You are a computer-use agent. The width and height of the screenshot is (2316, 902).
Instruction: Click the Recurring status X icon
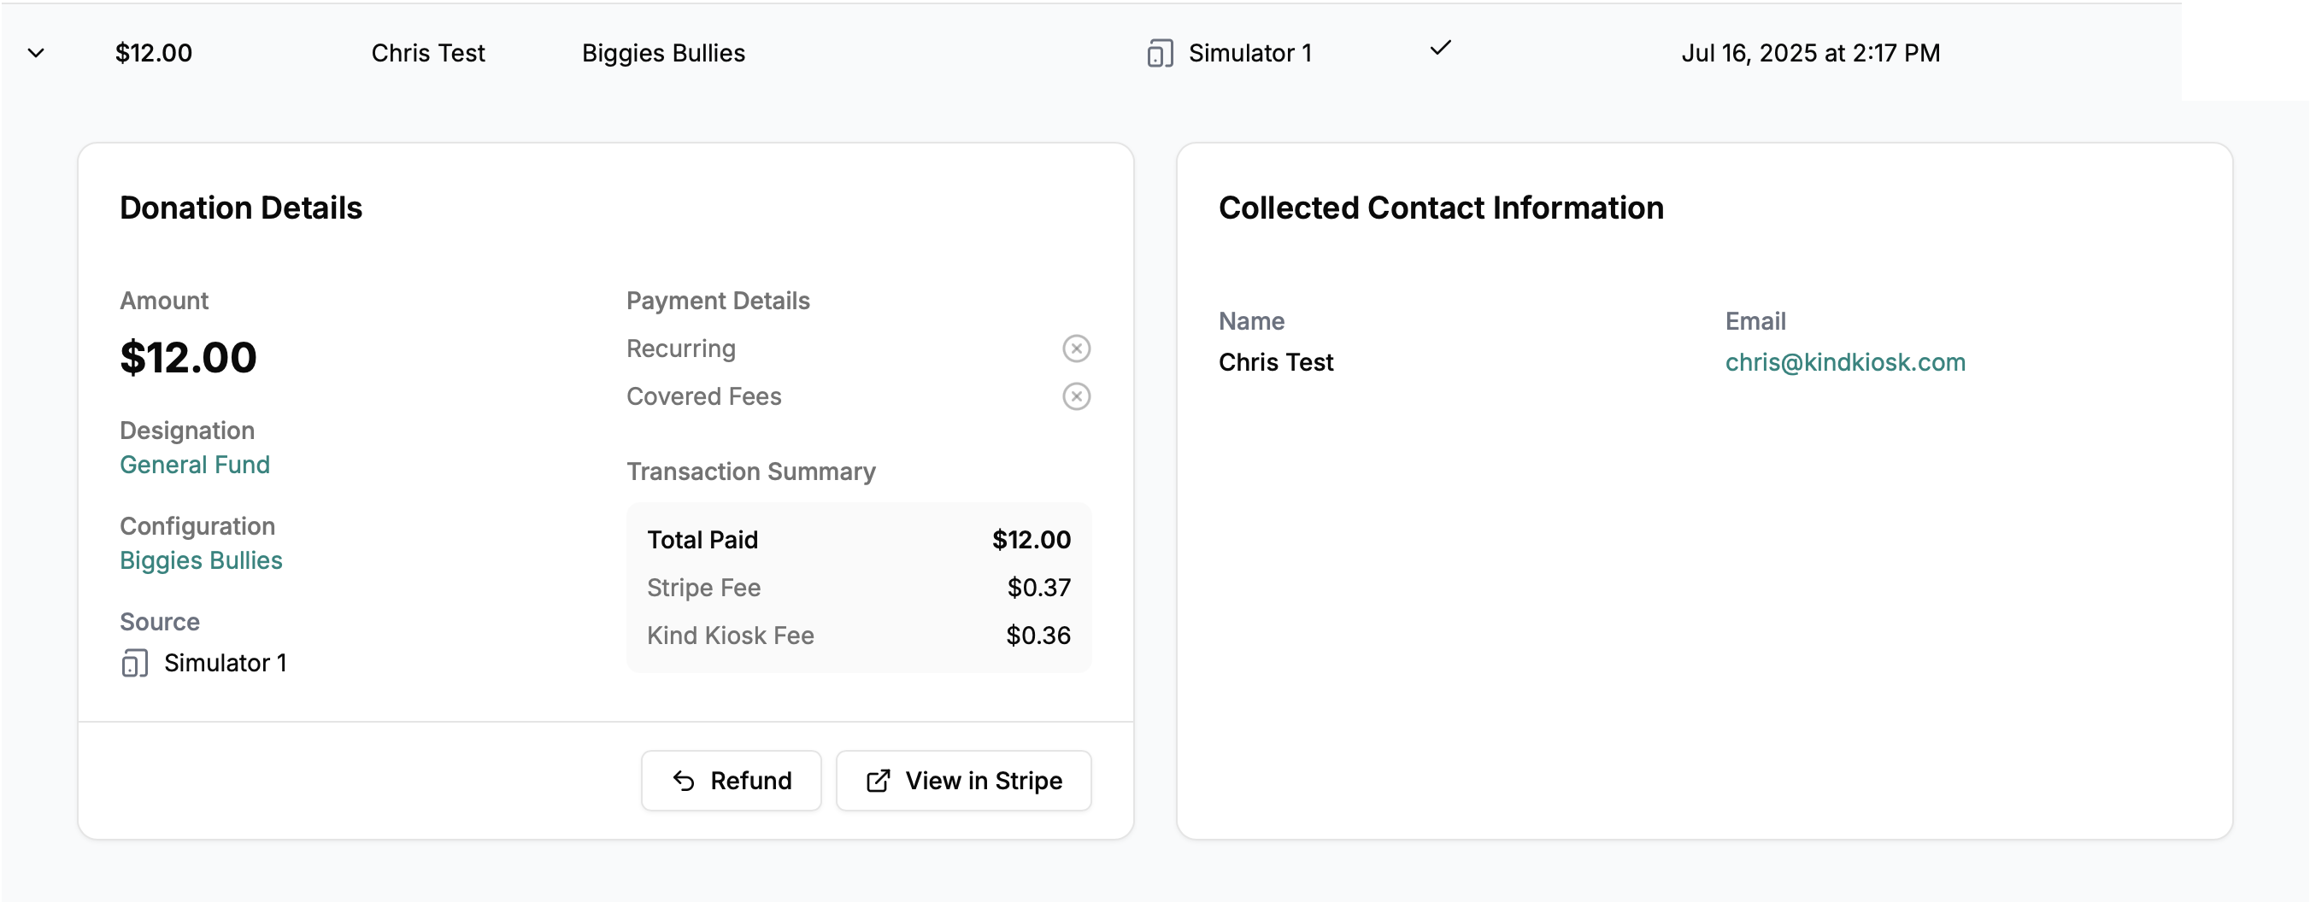point(1076,348)
